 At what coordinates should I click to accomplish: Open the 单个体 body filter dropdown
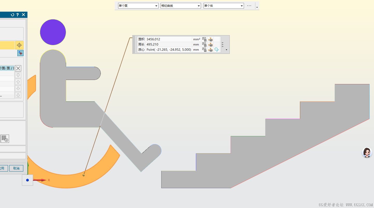(x=224, y=6)
